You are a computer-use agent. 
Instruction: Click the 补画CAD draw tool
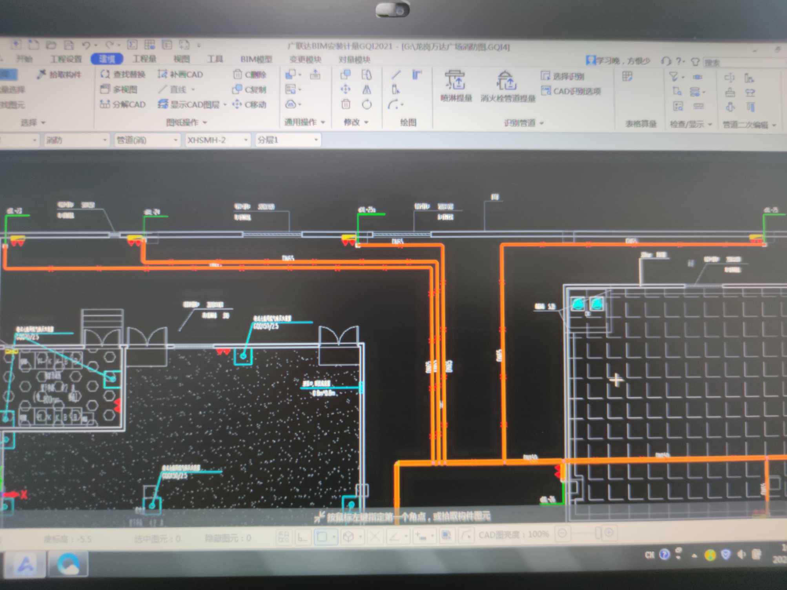[x=180, y=75]
